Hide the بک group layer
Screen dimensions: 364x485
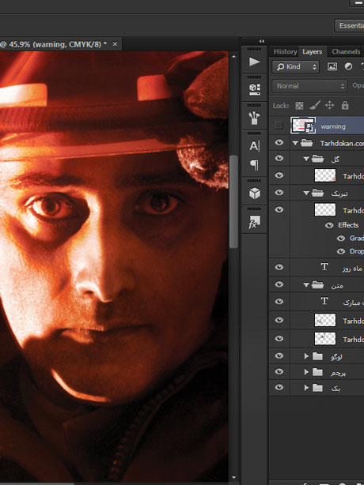pyautogui.click(x=279, y=387)
